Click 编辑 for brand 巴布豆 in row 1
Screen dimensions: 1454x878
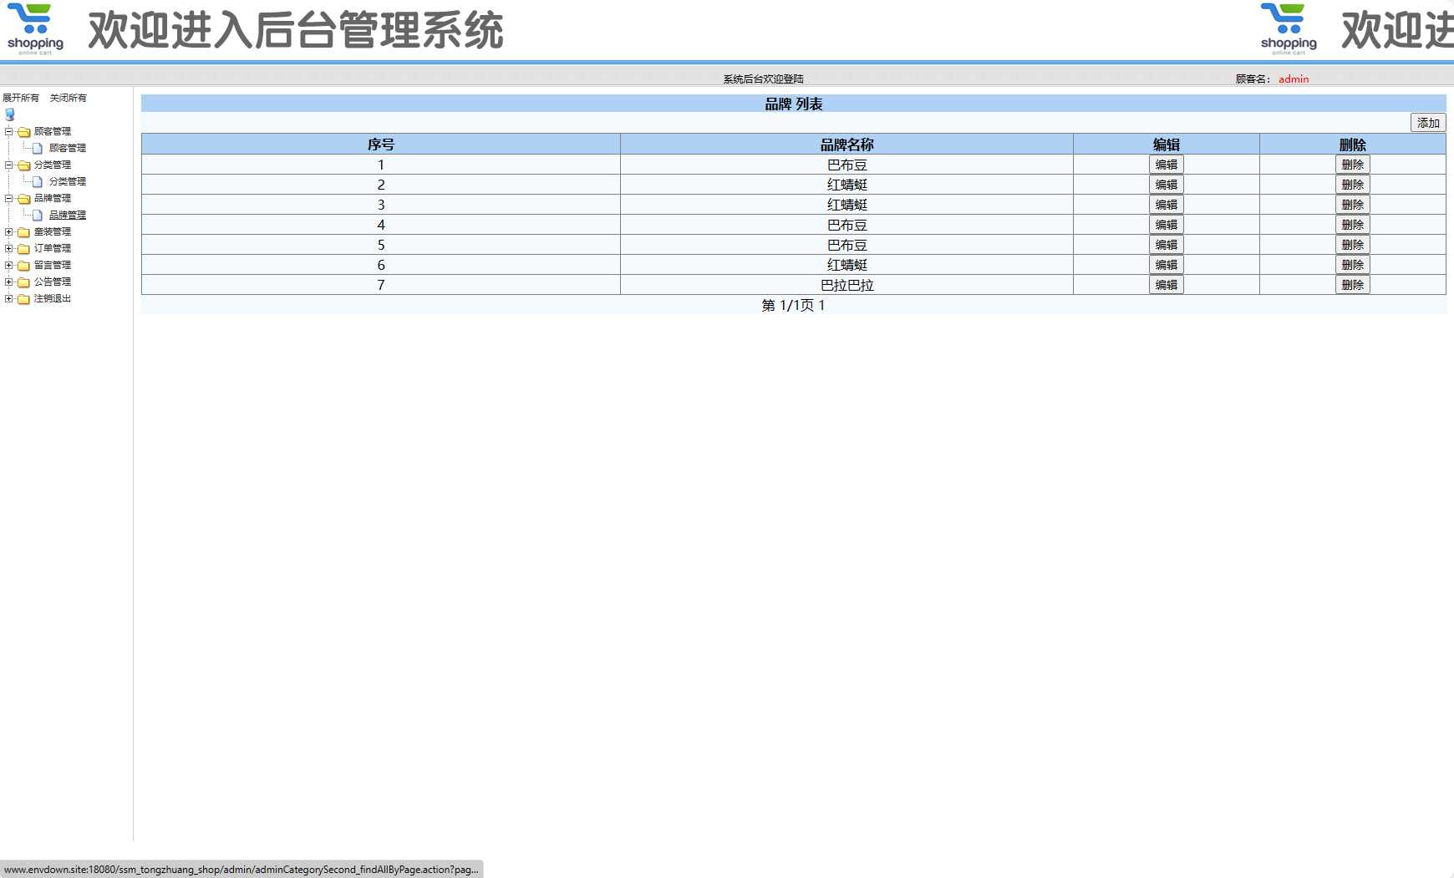[1167, 164]
